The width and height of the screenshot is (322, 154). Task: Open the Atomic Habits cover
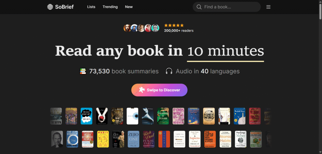pos(225,139)
